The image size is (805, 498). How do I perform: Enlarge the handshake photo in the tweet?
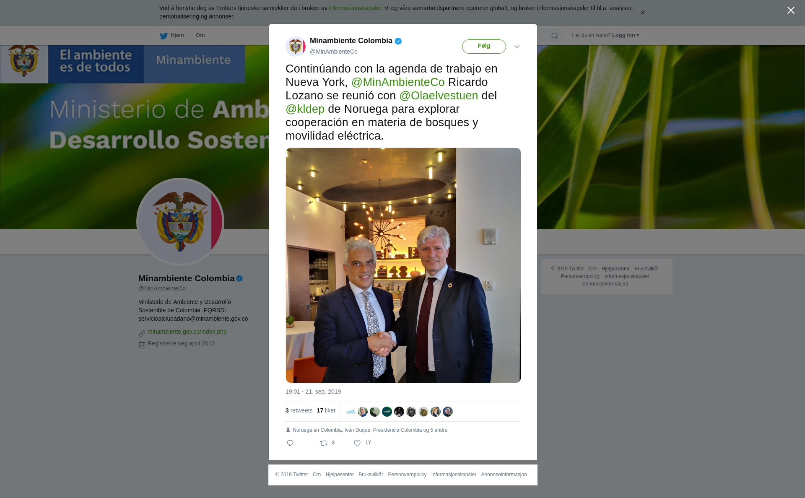click(x=403, y=265)
